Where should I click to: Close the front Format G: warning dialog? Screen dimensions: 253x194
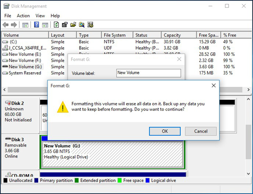213,86
